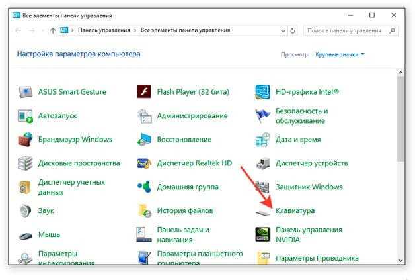Click the Домашняя группа icon
This screenshot has width=415, height=280.
pyautogui.click(x=144, y=187)
